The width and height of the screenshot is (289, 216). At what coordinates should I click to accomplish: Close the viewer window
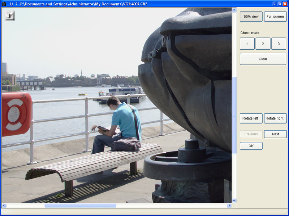[285, 4]
